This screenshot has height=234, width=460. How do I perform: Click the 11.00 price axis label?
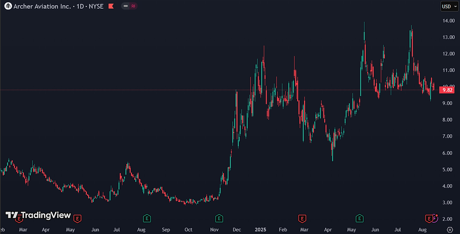click(449, 70)
